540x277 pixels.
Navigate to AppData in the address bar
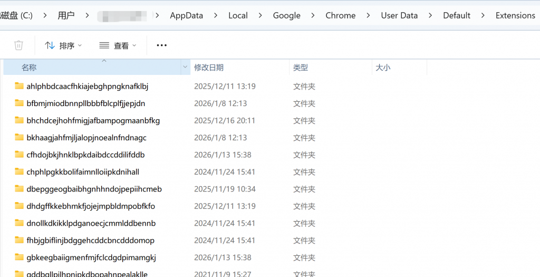pos(186,15)
